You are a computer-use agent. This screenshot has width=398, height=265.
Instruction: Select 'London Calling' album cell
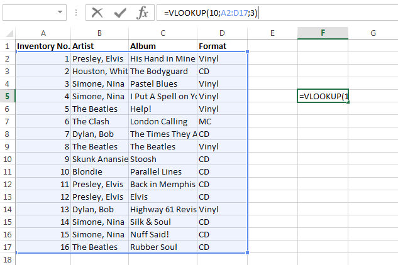coord(163,121)
